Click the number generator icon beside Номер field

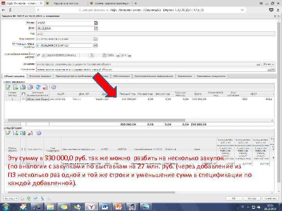(96, 23)
